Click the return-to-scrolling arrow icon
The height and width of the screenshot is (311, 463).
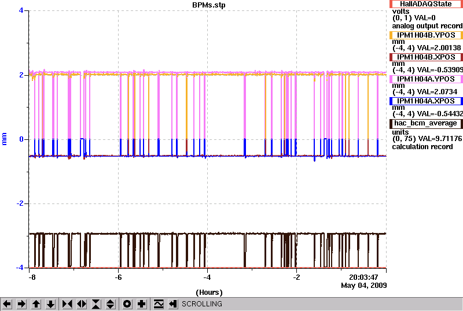[x=173, y=304]
